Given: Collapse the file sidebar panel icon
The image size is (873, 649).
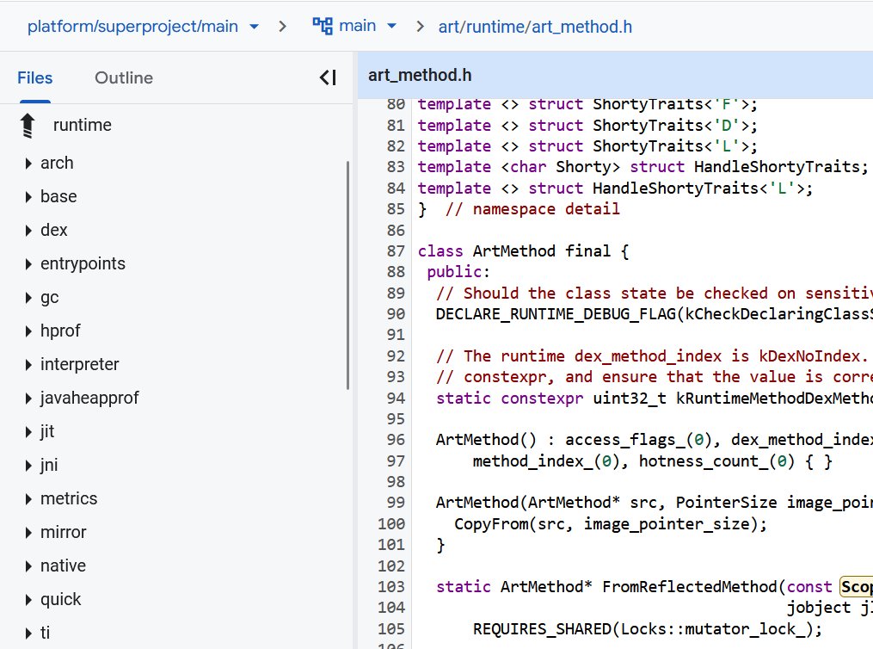Looking at the screenshot, I should click(328, 77).
